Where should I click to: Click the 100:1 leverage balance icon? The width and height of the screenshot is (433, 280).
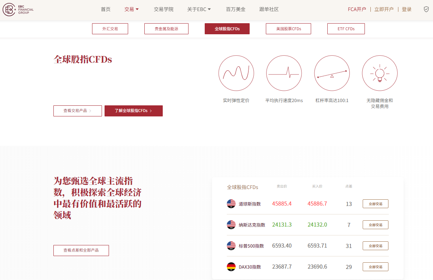(332, 73)
